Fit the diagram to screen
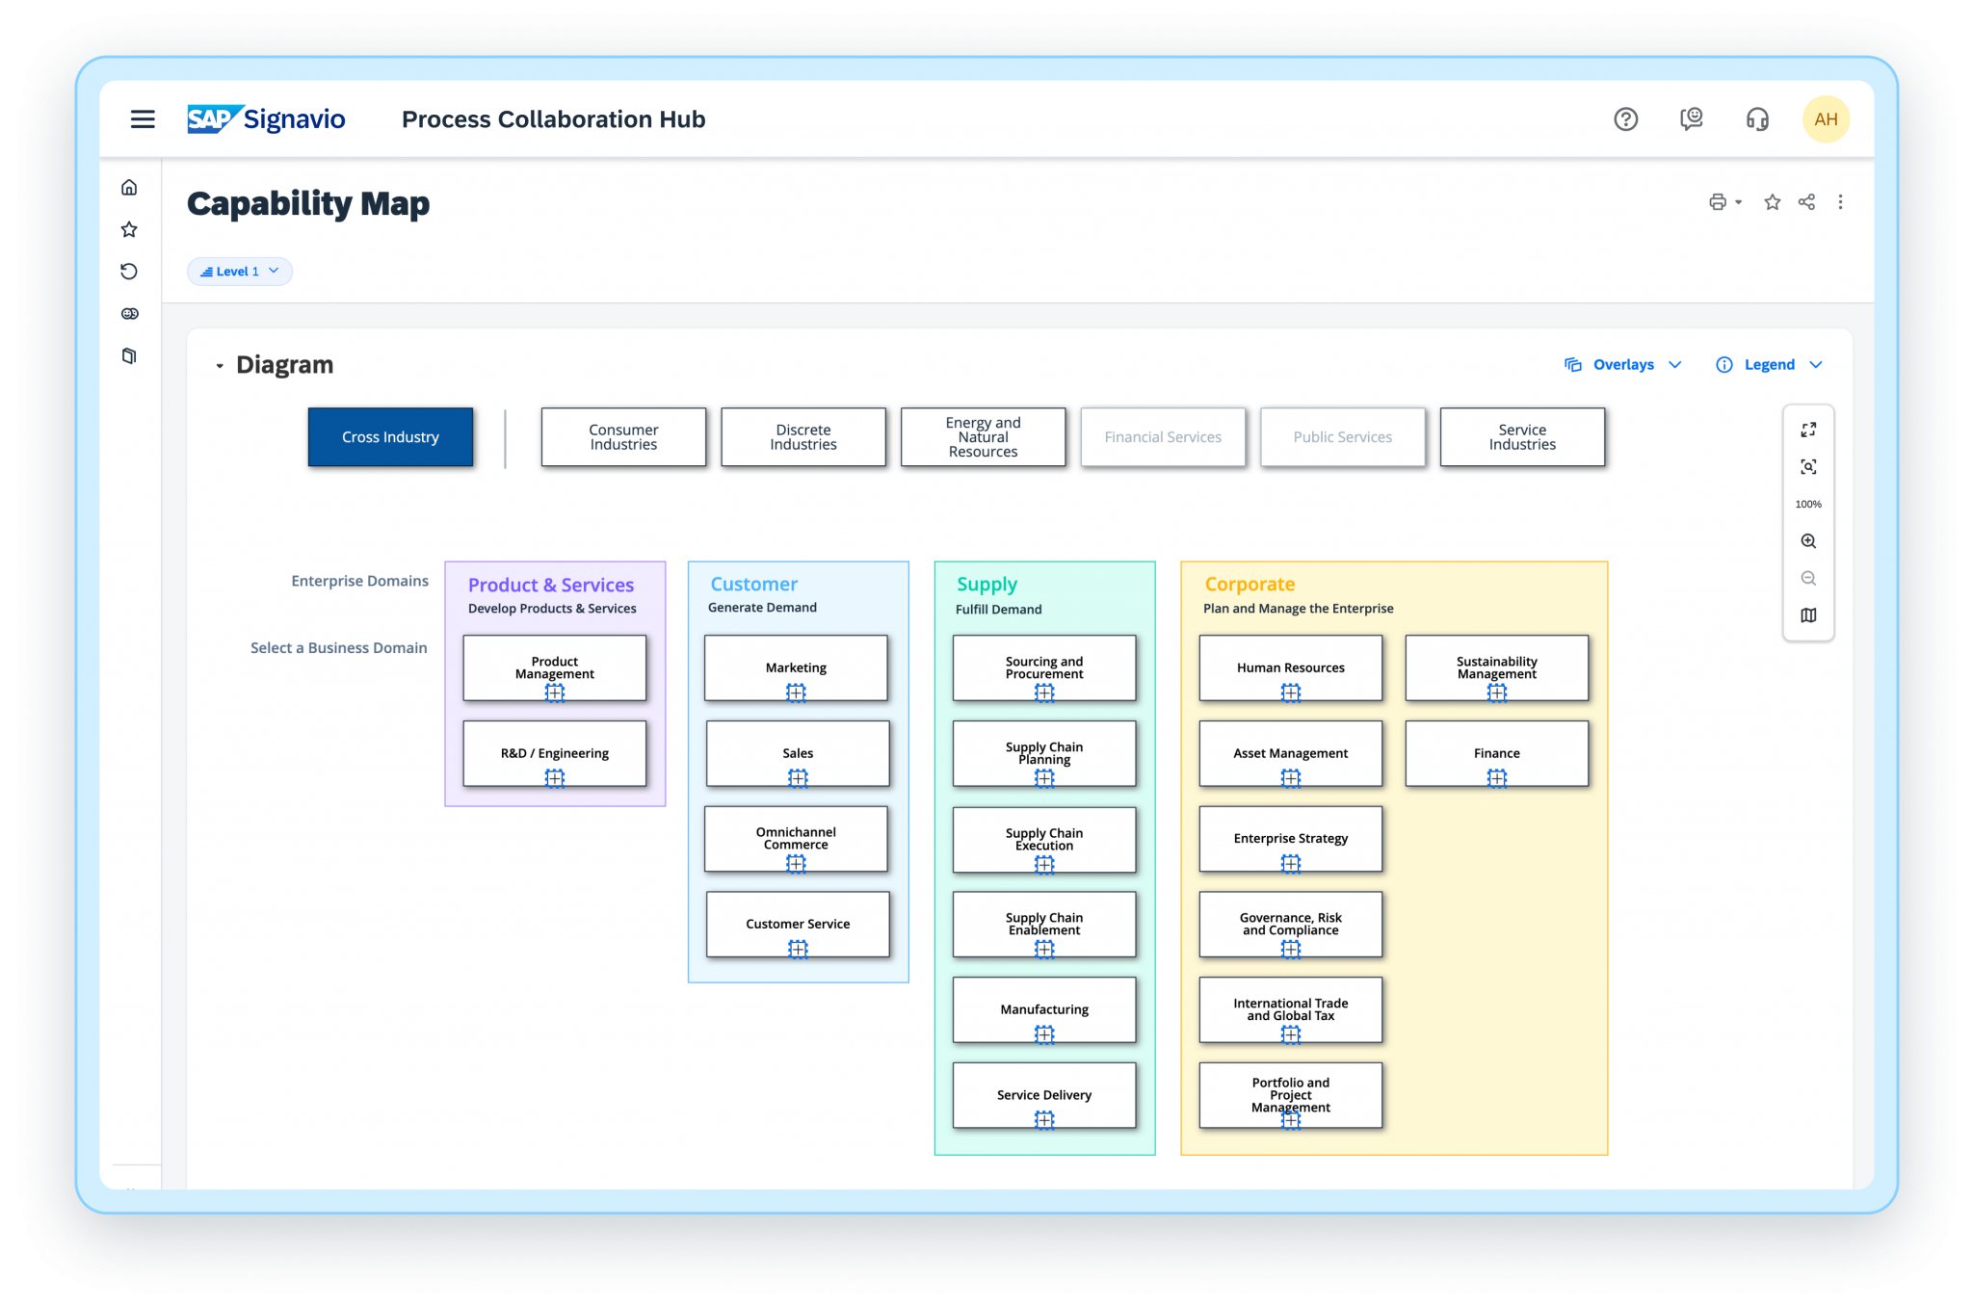The image size is (1973, 1307). pyautogui.click(x=1808, y=466)
